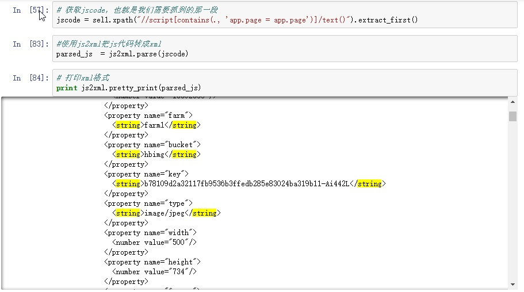The image size is (524, 292).
Task: Click the output scrollbar up arrow
Action: 512,102
